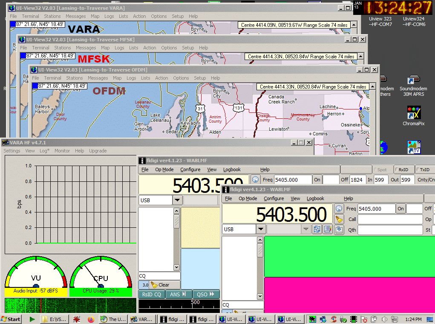Click the Uiview 323 HF-COM7 desktop shortcut
The height and width of the screenshot is (324, 435).
[x=380, y=21]
